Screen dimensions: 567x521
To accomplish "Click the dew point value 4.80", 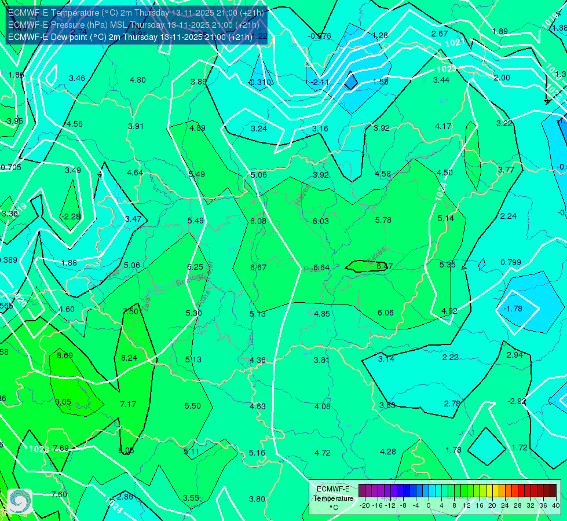I will tap(138, 80).
